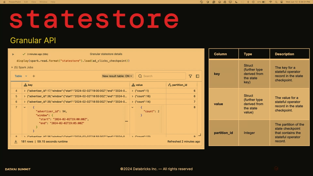Viewport: 313px width, 176px height.
Task: Expand the key struct for advertiser_id 38
Action: (24, 96)
